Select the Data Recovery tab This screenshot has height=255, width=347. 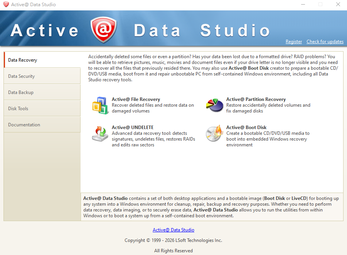(42, 60)
